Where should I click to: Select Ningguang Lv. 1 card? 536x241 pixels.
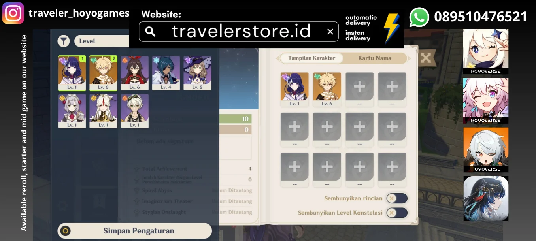click(x=103, y=111)
